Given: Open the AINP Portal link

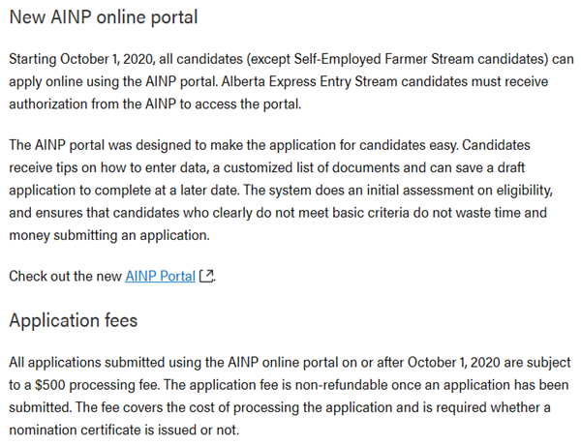Looking at the screenshot, I should coord(160,276).
